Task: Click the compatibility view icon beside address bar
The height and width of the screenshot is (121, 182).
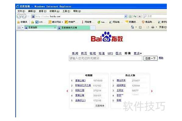Action: pyautogui.click(x=130, y=16)
